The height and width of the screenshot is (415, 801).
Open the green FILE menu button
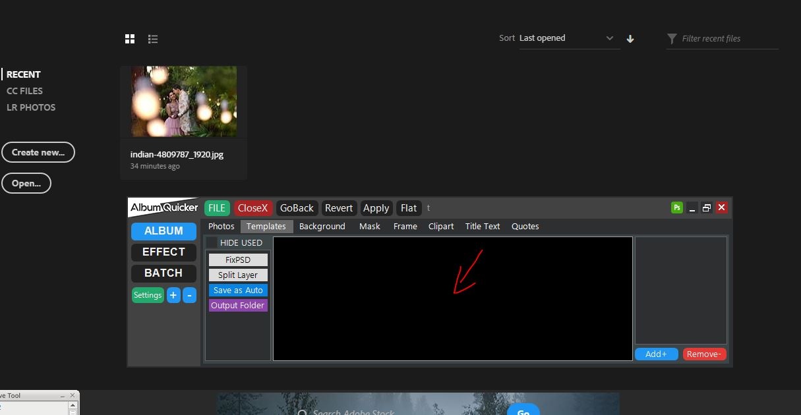(217, 208)
